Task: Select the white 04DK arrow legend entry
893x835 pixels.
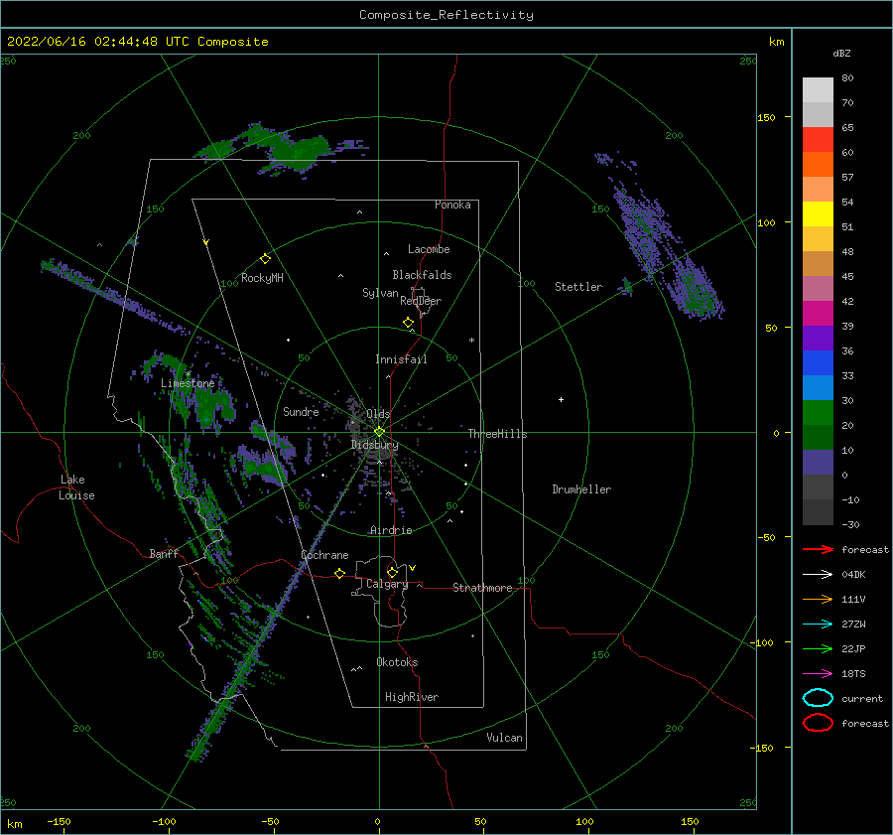Action: (818, 574)
